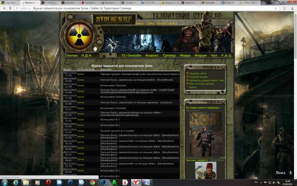This screenshot has width=297, height=186.
Task: Click the yellow radiation symbol logo
Action: [79, 36]
